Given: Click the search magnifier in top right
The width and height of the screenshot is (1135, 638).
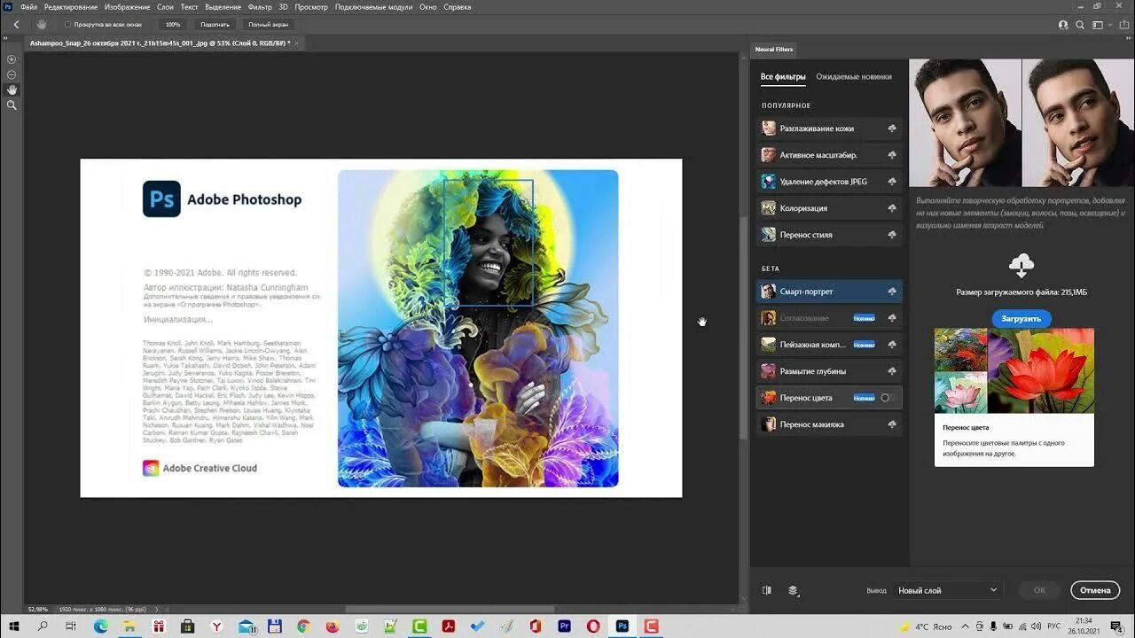Looking at the screenshot, I should coord(1081,25).
